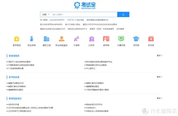The width and height of the screenshot is (178, 116).
Task: Open the 建筑工程 building icon
Action: 47,39
